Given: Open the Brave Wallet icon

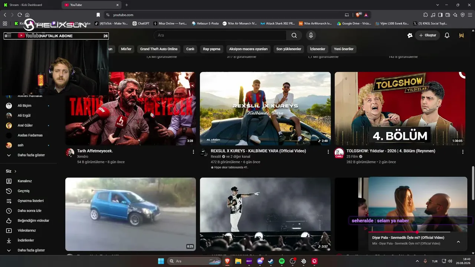Looking at the screenshot, I should pos(448,15).
